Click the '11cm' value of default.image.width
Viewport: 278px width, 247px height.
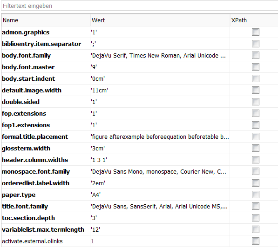coord(99,91)
